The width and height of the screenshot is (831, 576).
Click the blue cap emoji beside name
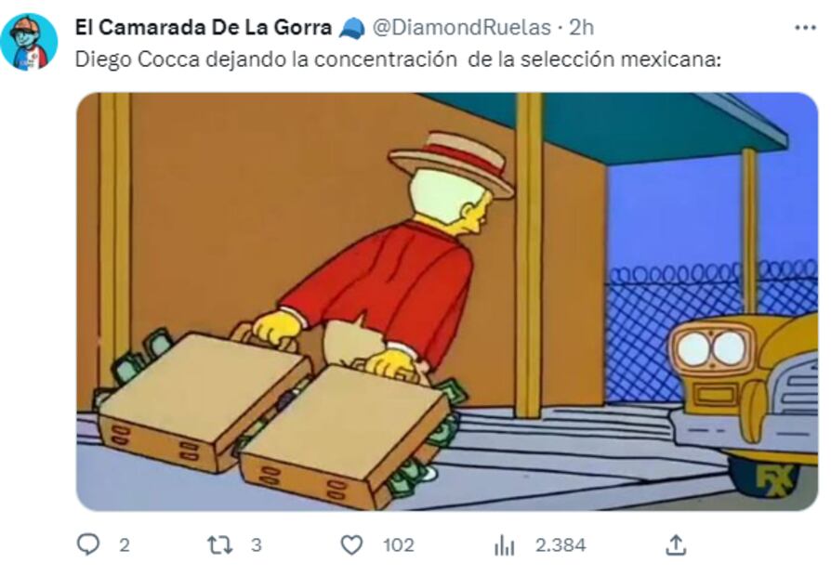pos(351,28)
